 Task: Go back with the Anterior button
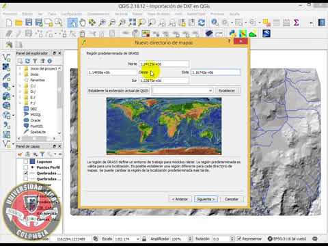(x=180, y=199)
